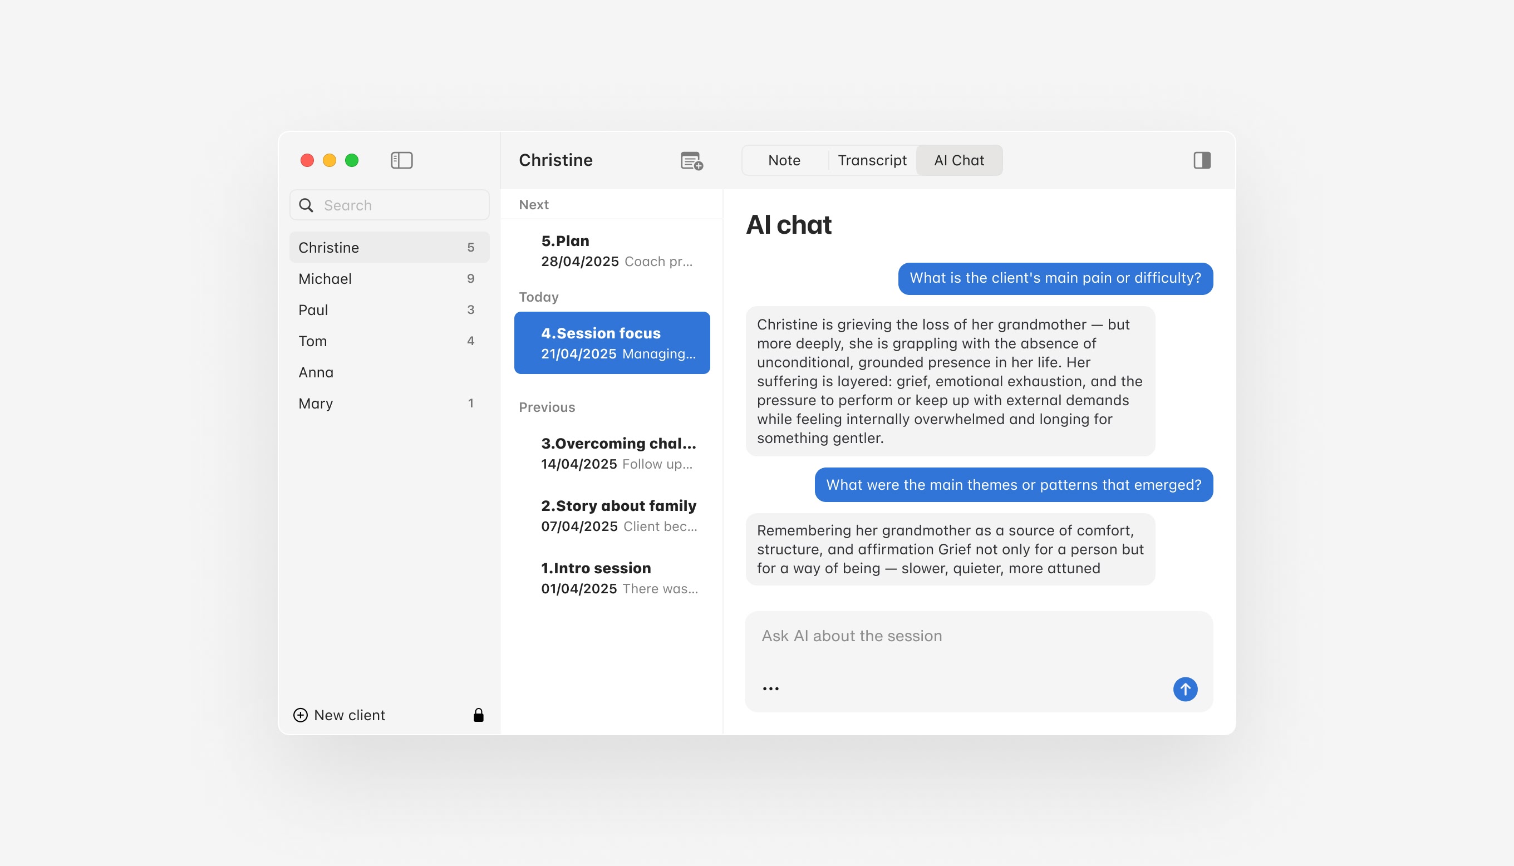
Task: Click the New client button
Action: pyautogui.click(x=348, y=715)
